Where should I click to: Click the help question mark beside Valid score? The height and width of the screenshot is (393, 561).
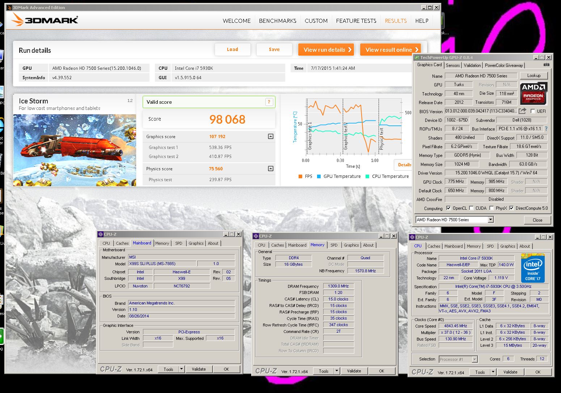tap(269, 102)
